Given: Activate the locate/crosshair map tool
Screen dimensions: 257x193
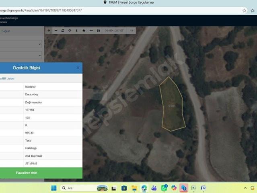Looking at the screenshot, I should pos(70,31).
